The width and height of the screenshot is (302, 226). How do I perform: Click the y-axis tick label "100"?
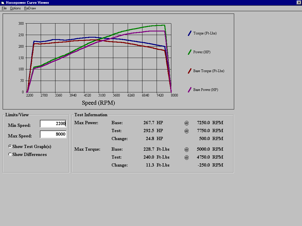pyautogui.click(x=21, y=69)
